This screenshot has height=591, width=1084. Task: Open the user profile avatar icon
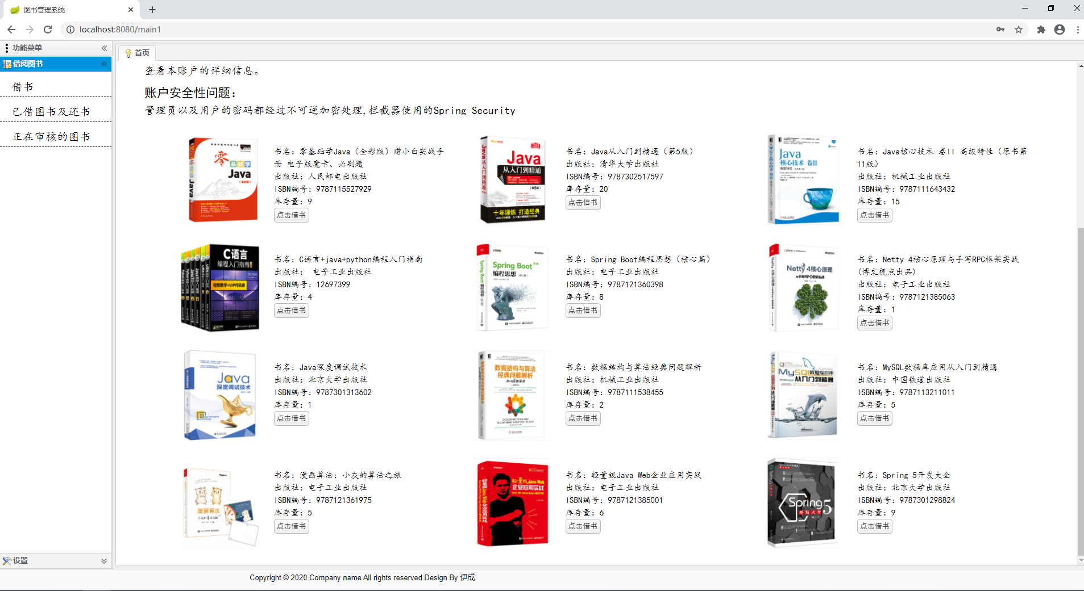(x=1060, y=30)
